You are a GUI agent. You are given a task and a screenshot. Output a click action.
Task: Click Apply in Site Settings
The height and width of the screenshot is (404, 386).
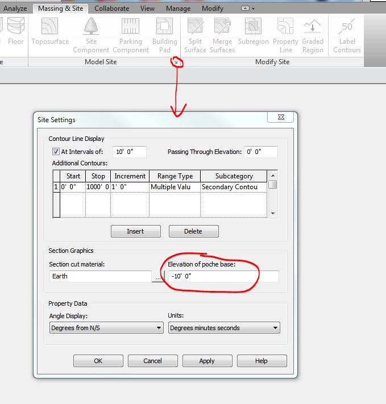pos(207,361)
